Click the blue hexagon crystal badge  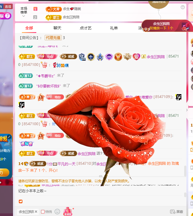[x=100, y=57]
